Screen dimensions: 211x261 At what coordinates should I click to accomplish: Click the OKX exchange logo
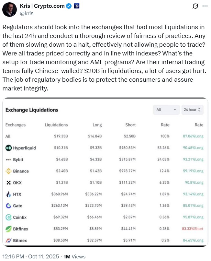pyautogui.click(x=8, y=183)
